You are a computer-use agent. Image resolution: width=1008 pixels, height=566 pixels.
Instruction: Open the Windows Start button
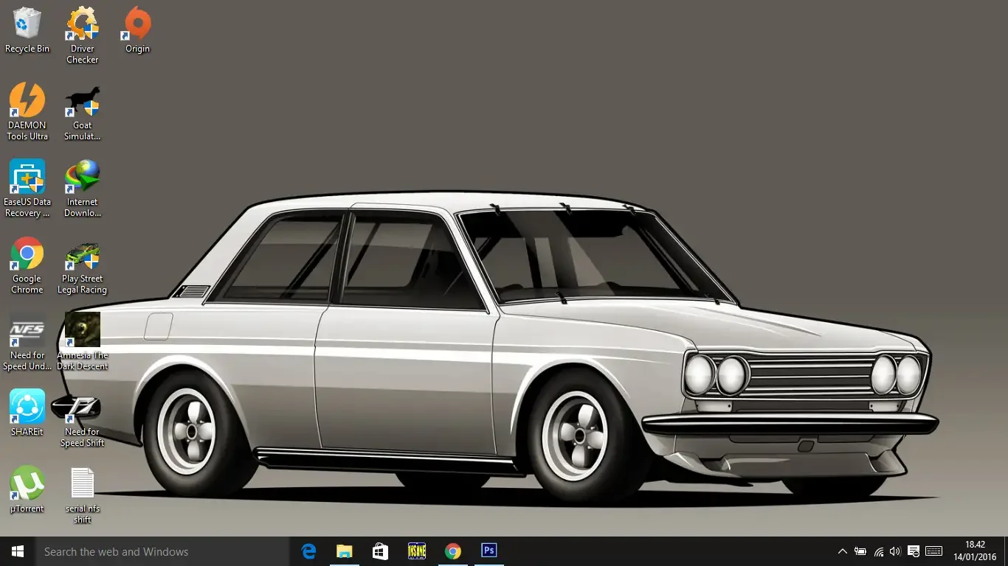point(18,551)
